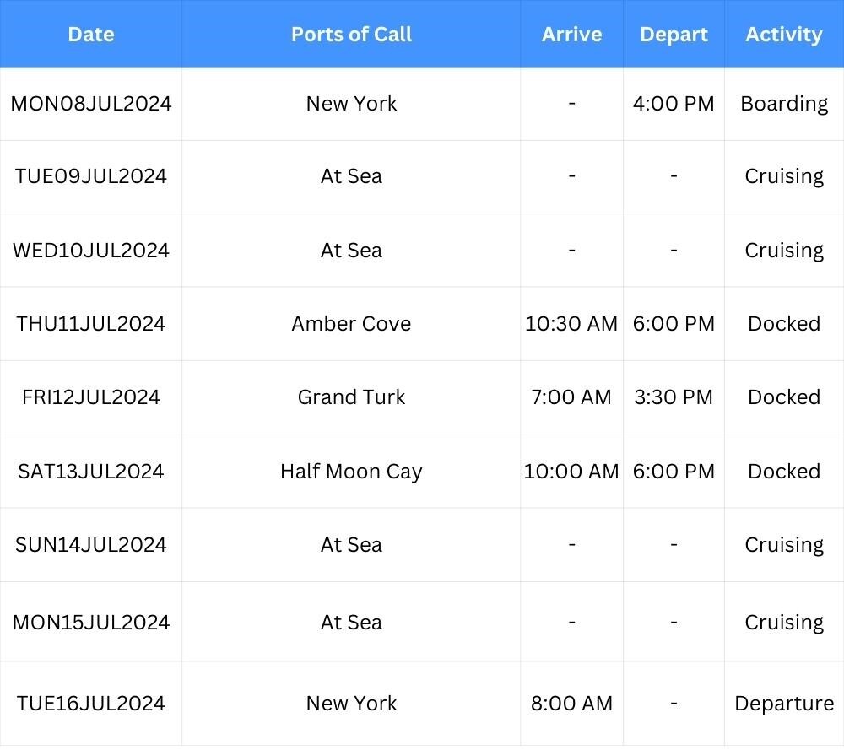Screen dimensions: 844x750
Task: Select the Half Moon Cay cell
Action: (x=351, y=472)
